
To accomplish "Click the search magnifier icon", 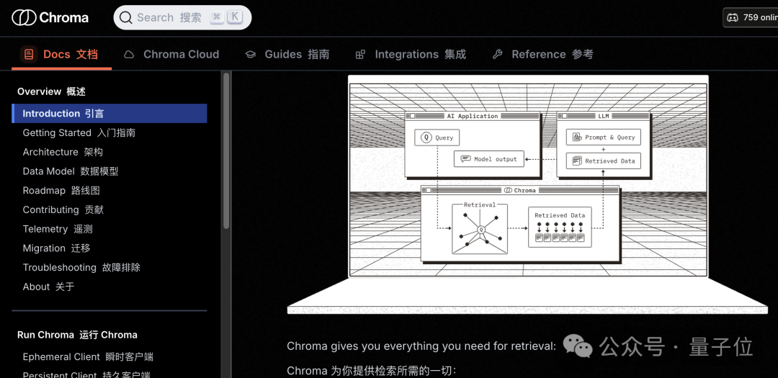I will (x=126, y=17).
